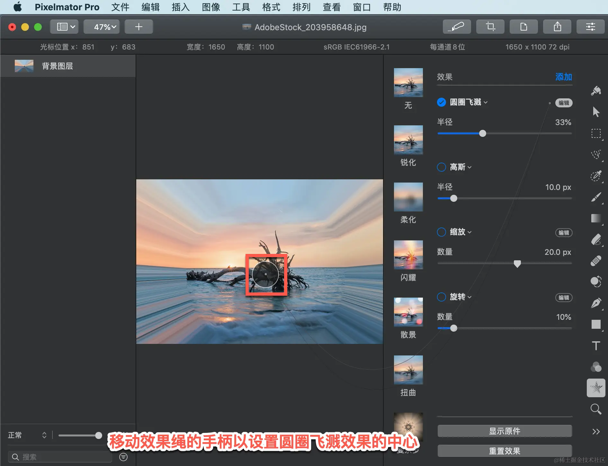Click the highlighted Effects tool

(x=596, y=388)
